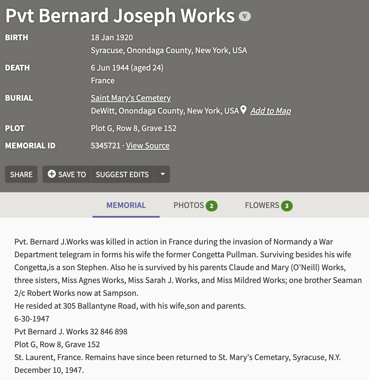
Task: Click the memorial ID number 5345721
Action: click(x=105, y=145)
